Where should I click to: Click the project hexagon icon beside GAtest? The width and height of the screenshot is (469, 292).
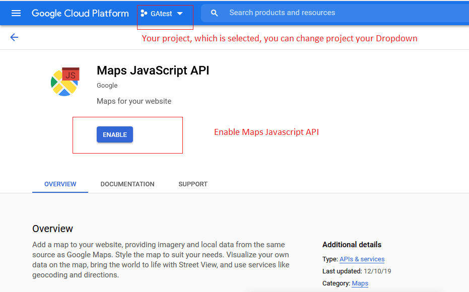144,14
